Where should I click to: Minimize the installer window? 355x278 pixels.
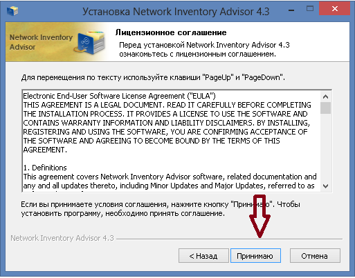point(291,10)
